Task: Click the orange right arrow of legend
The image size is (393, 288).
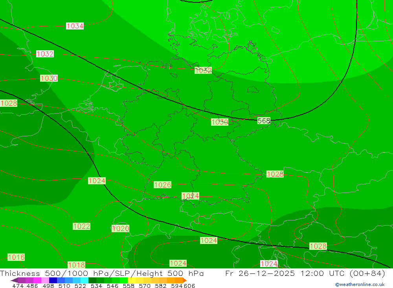Action: click(x=184, y=280)
